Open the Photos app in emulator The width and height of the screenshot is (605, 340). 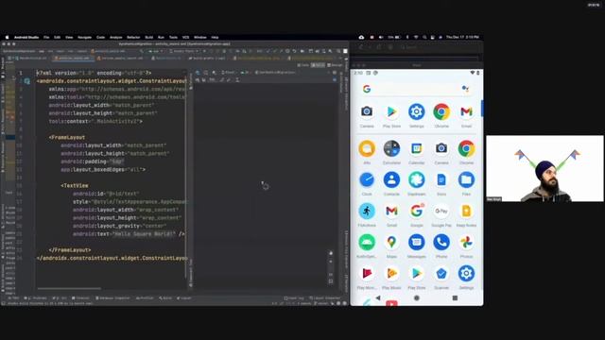(466, 242)
